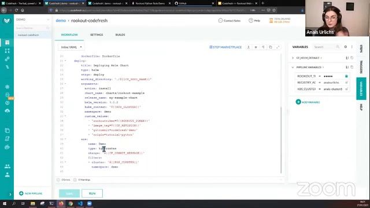Viewport: 370px width, 208px height.
Task: Click Add Variable button
Action: 308,102
